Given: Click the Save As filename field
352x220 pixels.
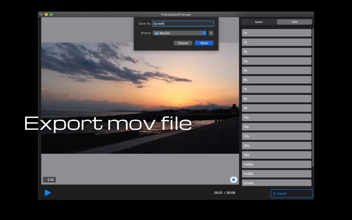Looking at the screenshot, I should tap(183, 24).
